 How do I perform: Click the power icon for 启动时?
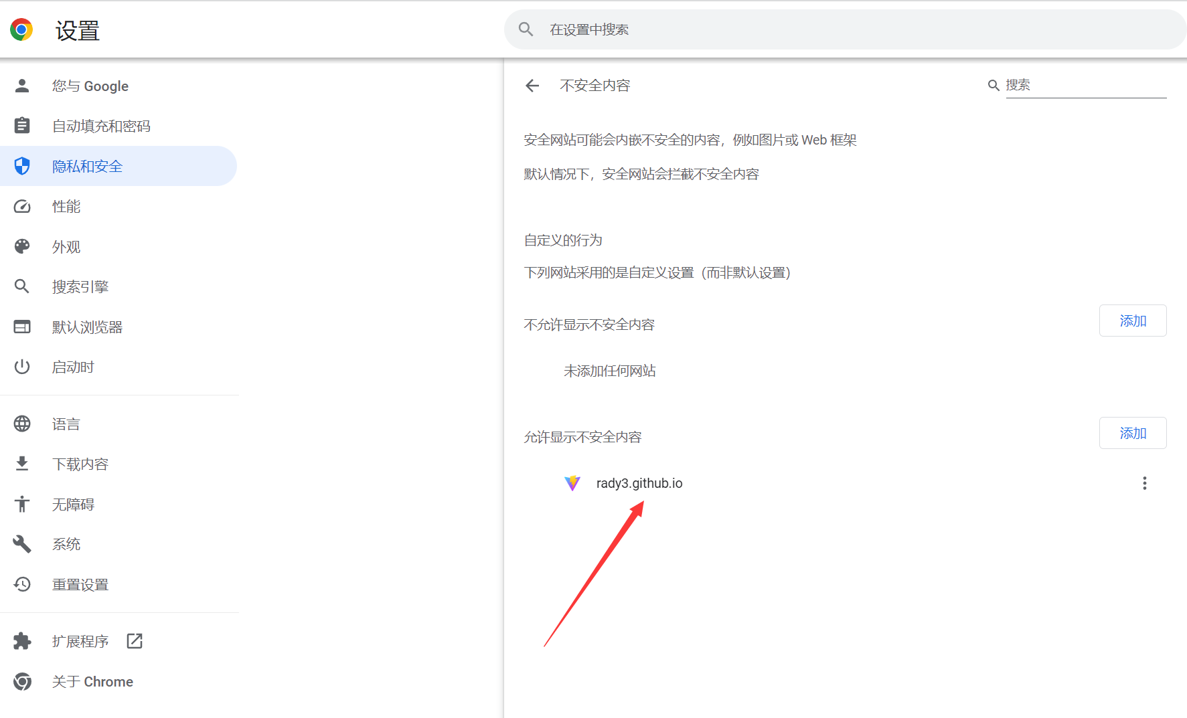click(22, 367)
